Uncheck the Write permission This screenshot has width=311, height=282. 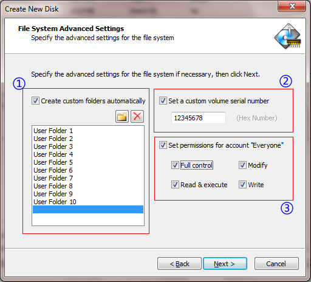click(x=242, y=185)
